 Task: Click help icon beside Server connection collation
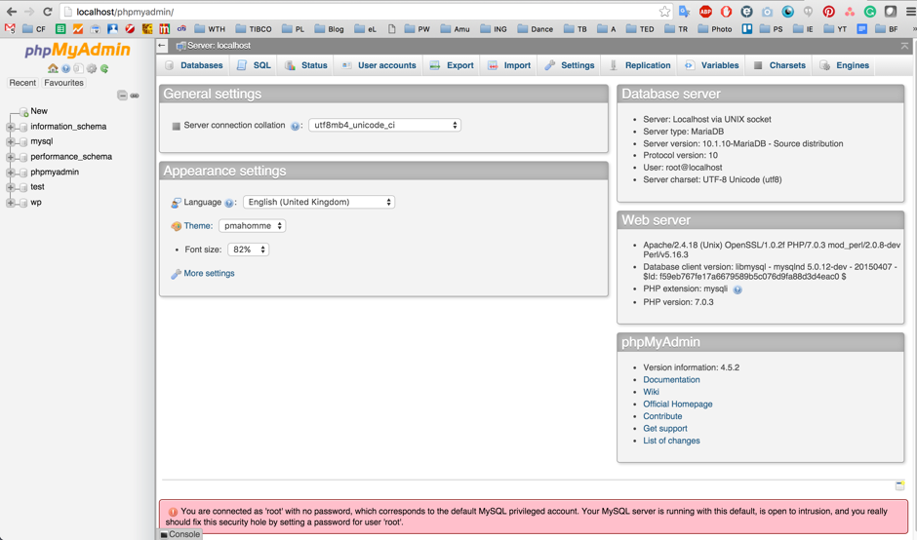(295, 126)
